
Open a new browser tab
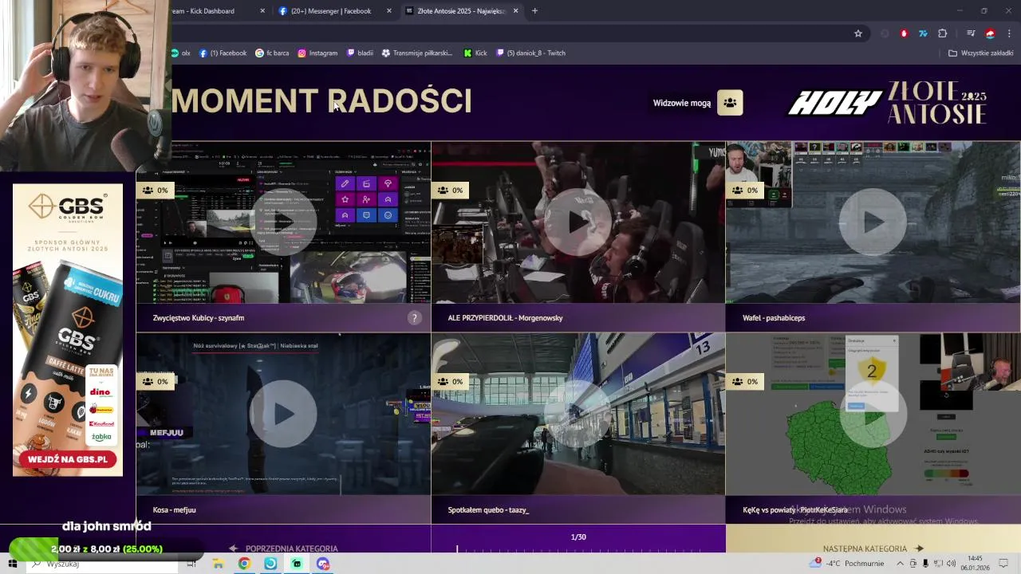click(x=534, y=11)
